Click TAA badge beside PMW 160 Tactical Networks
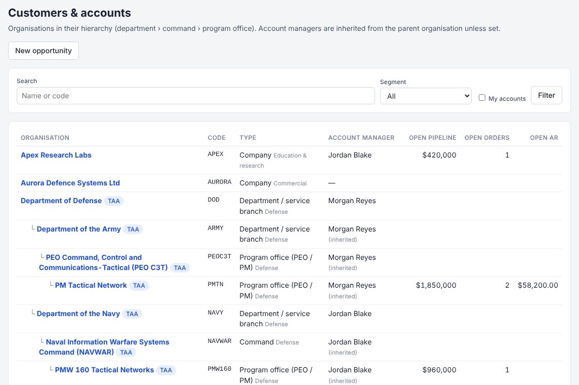579x385 pixels. tap(166, 370)
